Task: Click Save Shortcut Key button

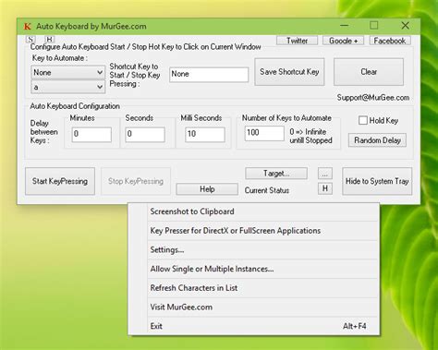Action: (x=289, y=72)
